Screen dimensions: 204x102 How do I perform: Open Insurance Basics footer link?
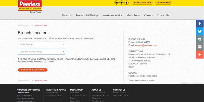[53, 93]
